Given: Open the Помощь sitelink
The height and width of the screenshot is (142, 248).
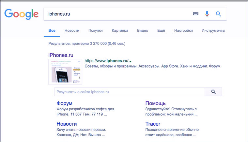Looking at the screenshot, I should [155, 103].
